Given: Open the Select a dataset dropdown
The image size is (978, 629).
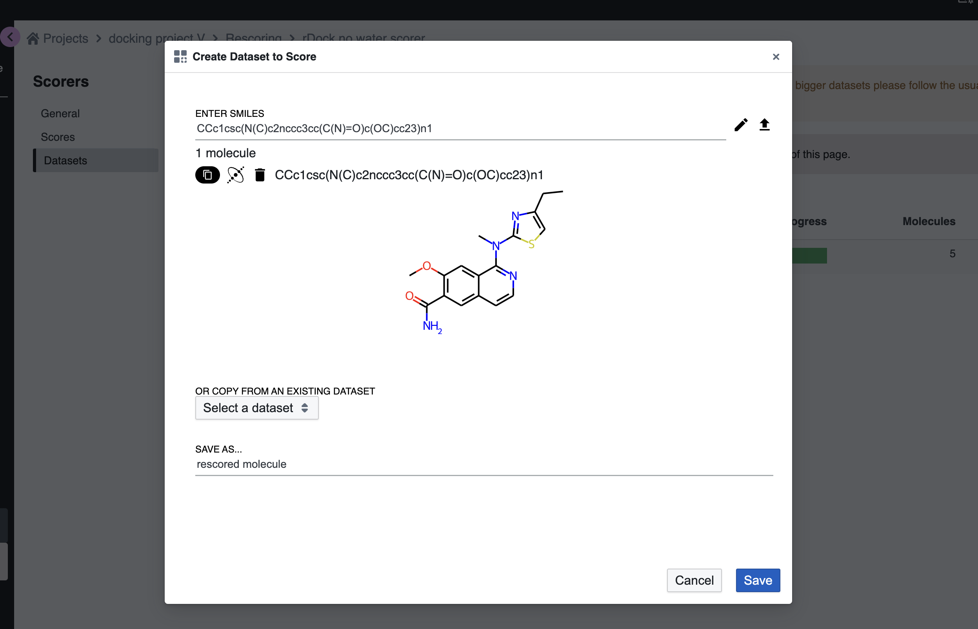Looking at the screenshot, I should click(x=256, y=407).
